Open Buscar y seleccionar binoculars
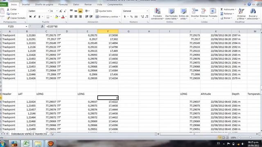Viewport: 262px width, 147px height. point(253,14)
